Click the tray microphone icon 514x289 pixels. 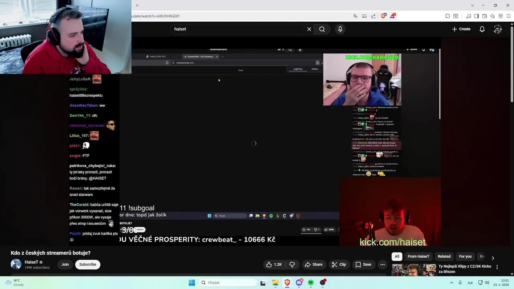(460, 283)
